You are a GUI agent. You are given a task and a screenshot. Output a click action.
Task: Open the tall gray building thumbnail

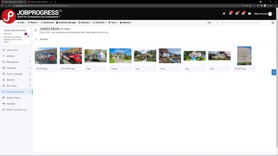coord(244,56)
